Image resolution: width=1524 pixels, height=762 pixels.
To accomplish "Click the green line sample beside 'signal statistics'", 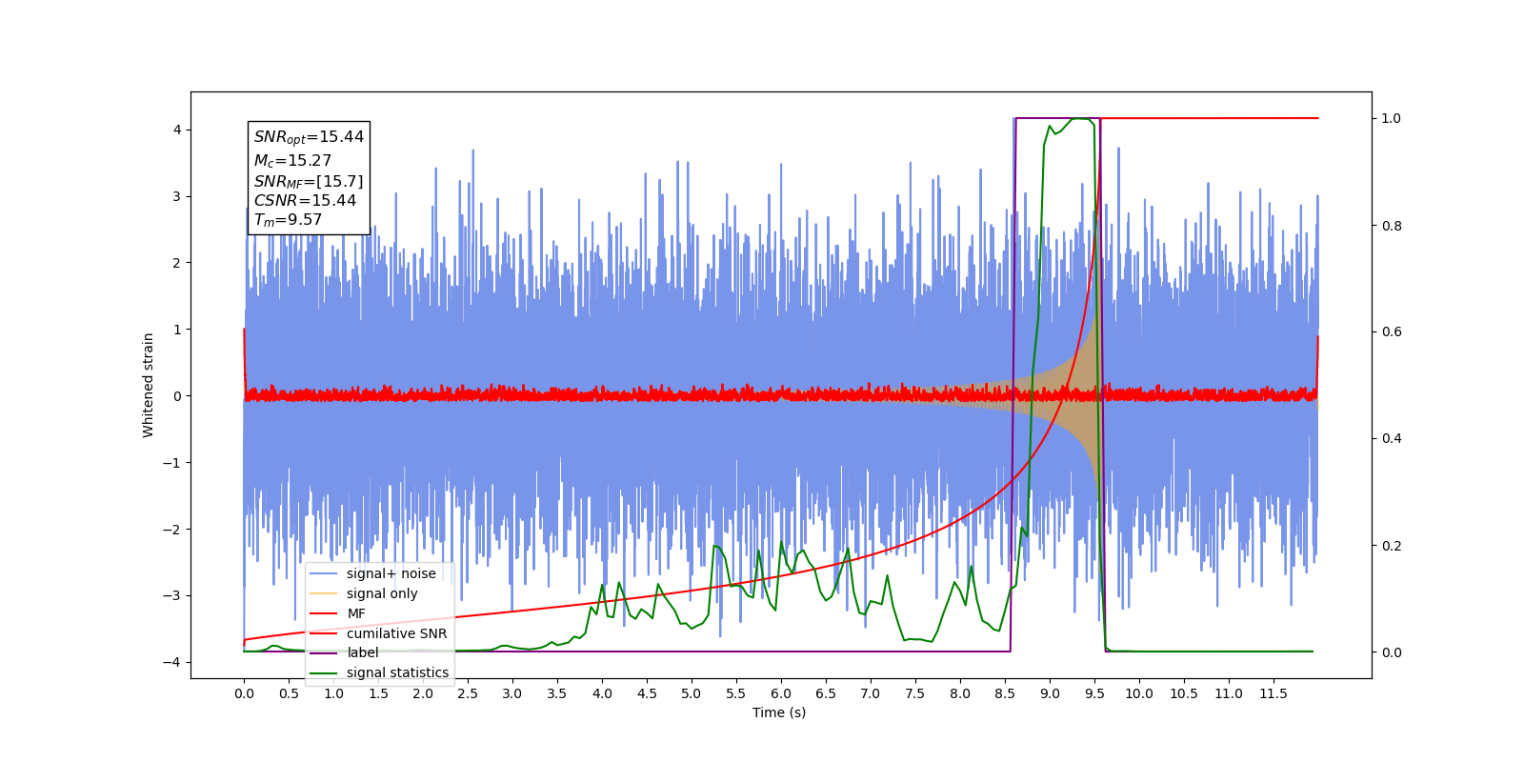I will click(x=325, y=673).
